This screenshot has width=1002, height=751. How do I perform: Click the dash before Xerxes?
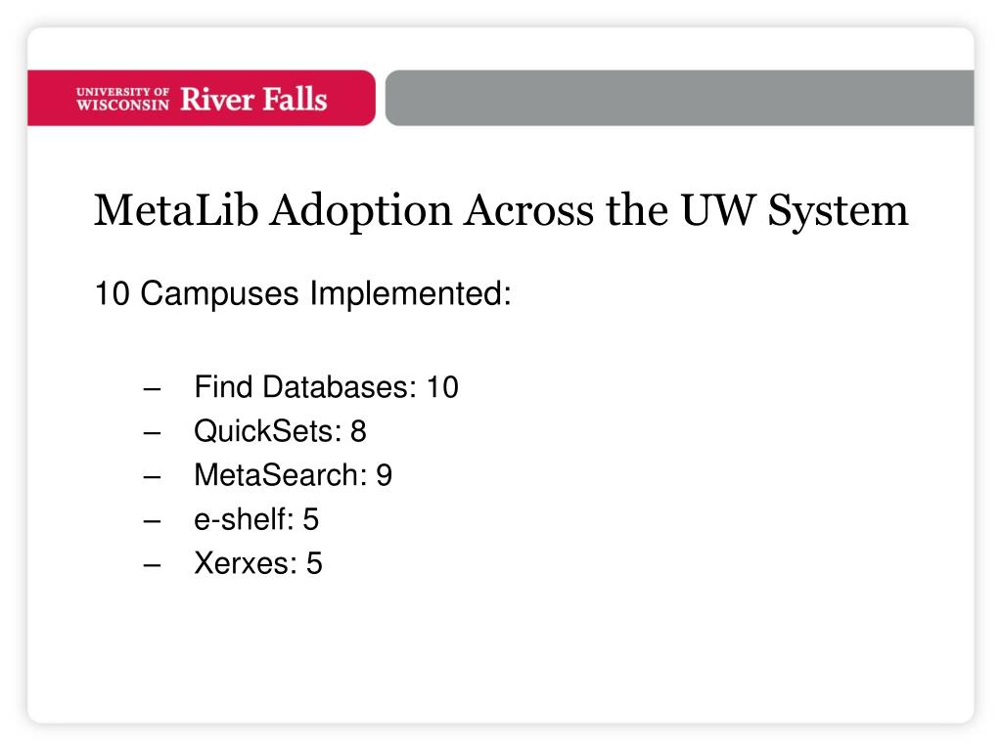[x=152, y=565]
